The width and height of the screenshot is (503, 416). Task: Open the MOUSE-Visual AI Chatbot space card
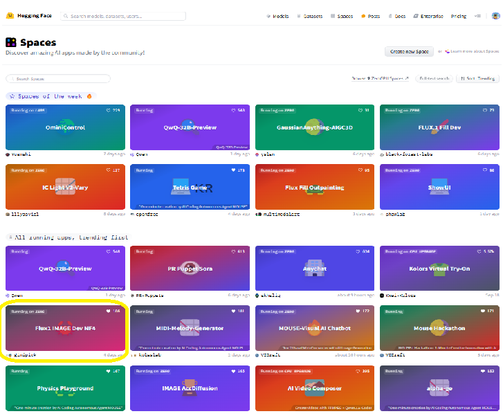pyautogui.click(x=315, y=328)
